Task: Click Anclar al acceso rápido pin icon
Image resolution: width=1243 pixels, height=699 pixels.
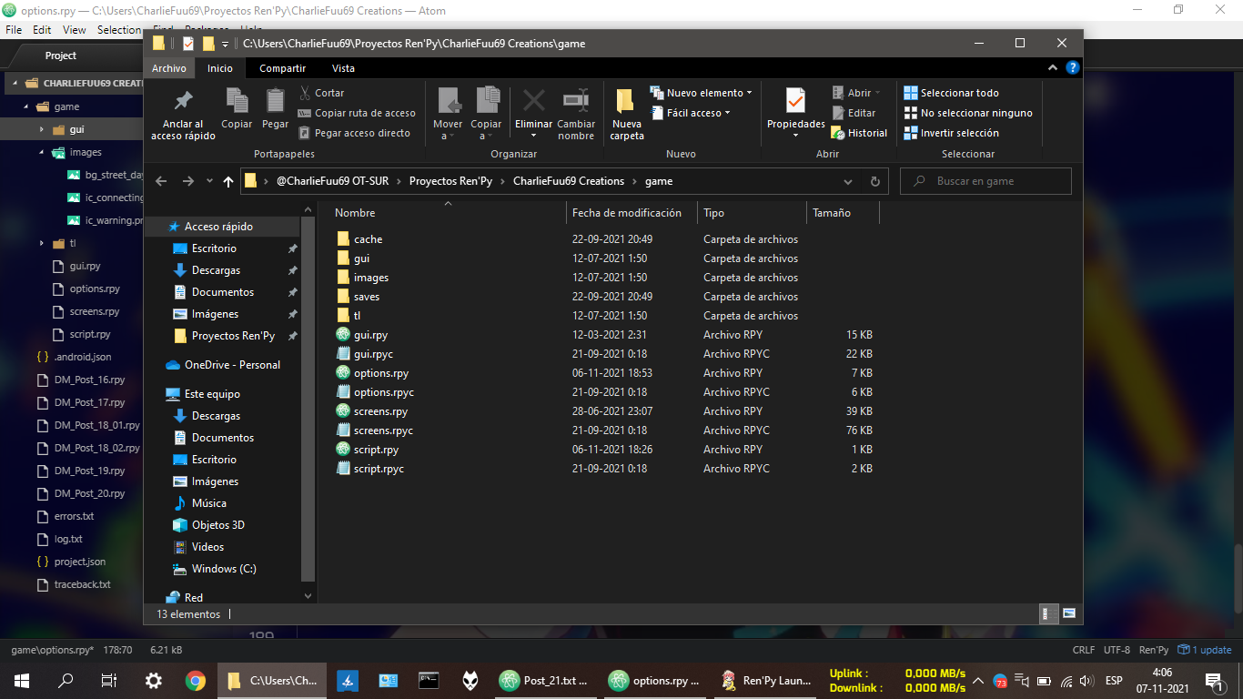Action: click(183, 101)
